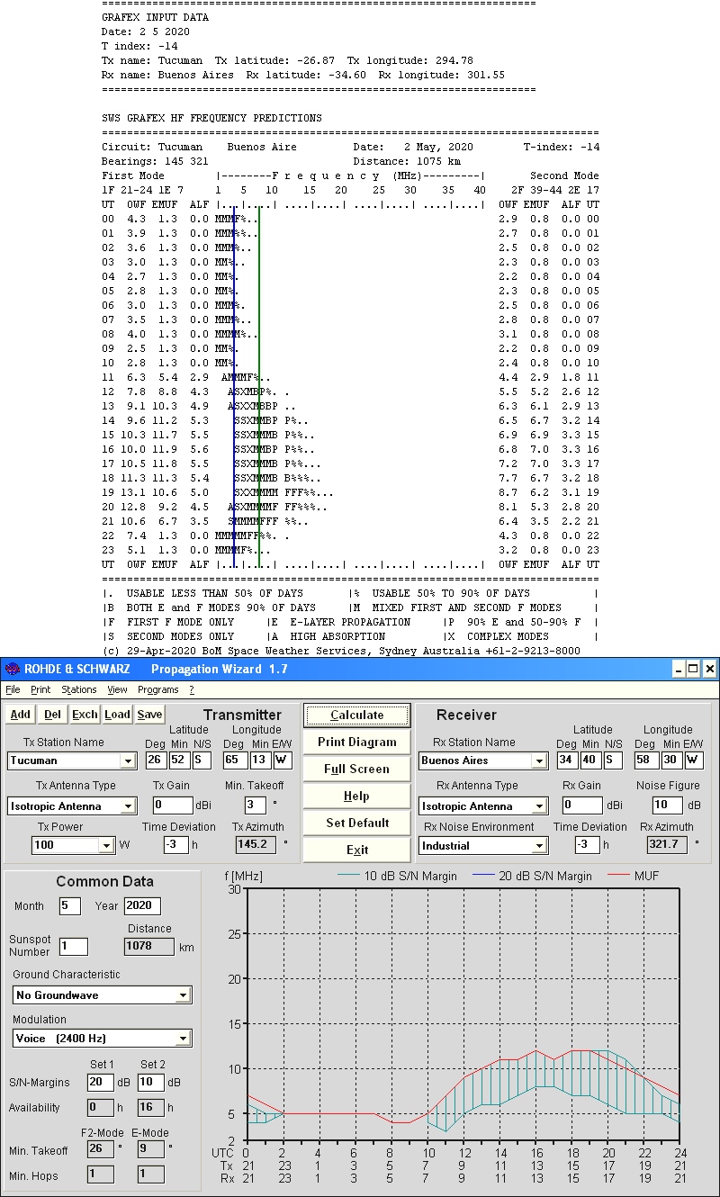The height and width of the screenshot is (1197, 720).
Task: Click the Transmitter latitude N/S field
Action: (x=200, y=760)
